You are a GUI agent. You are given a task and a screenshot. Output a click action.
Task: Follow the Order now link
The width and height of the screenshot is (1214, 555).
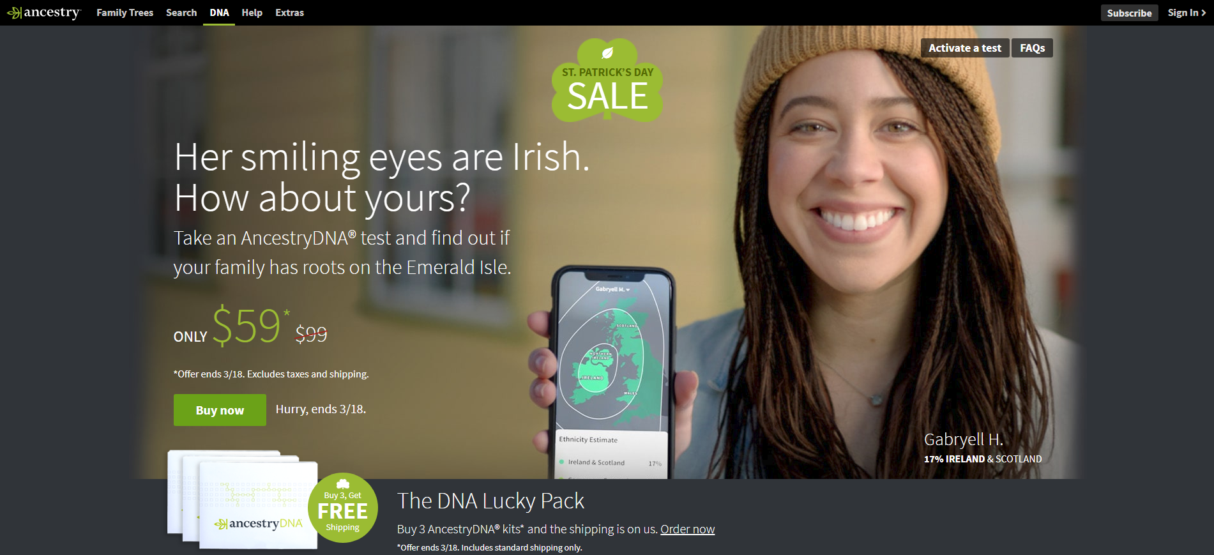click(687, 529)
